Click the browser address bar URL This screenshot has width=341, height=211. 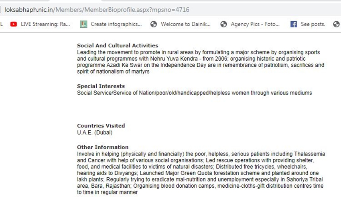(97, 10)
